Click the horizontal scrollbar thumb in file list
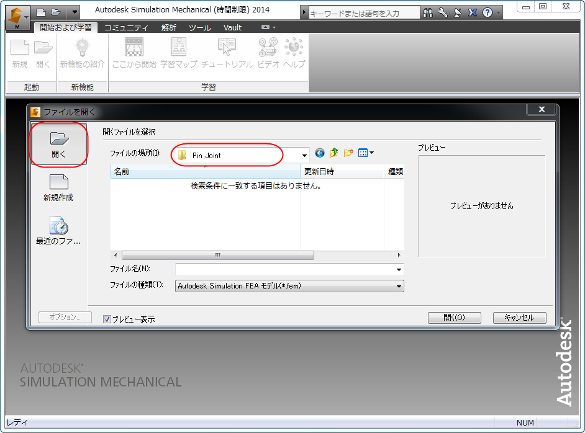The height and width of the screenshot is (433, 585). (218, 255)
